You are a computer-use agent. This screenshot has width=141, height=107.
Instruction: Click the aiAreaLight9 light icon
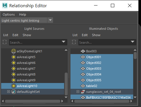pyautogui.click(x=14, y=80)
